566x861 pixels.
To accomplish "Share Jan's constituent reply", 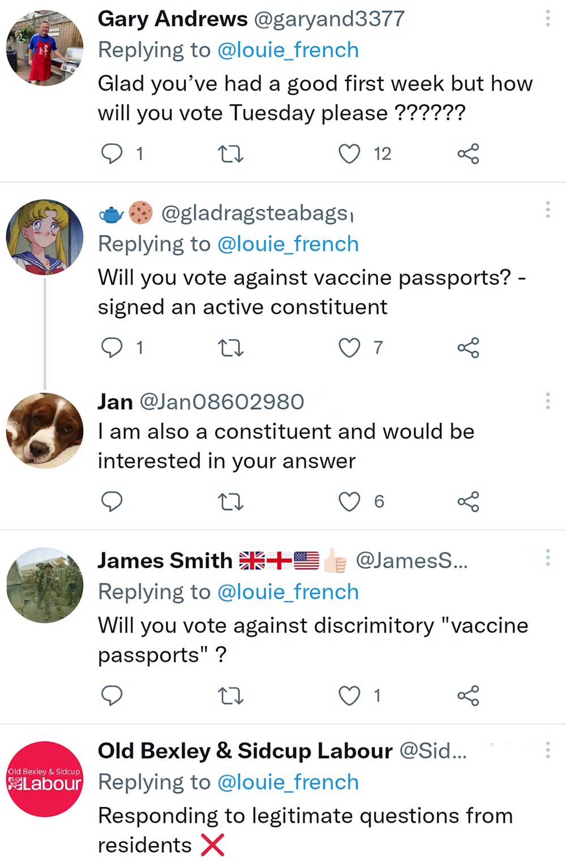I will click(468, 501).
